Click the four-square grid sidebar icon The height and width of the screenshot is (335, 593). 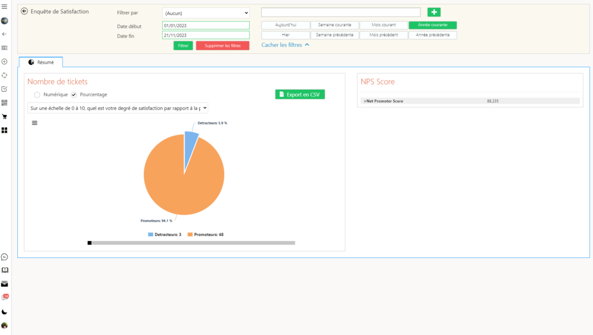5,130
